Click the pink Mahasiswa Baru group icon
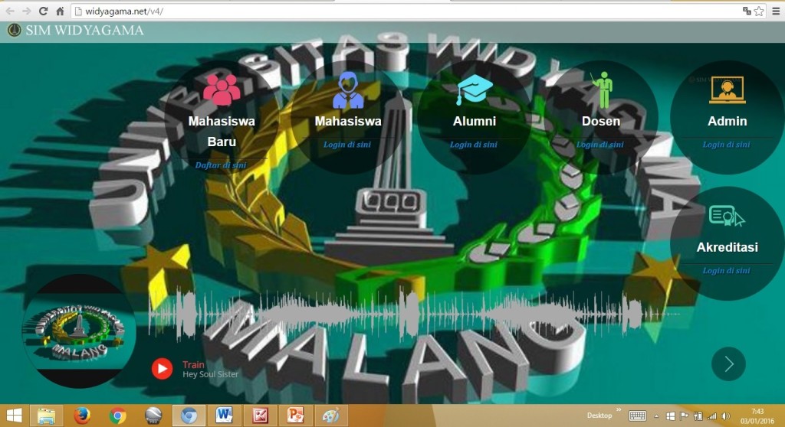The image size is (785, 427). coord(222,90)
